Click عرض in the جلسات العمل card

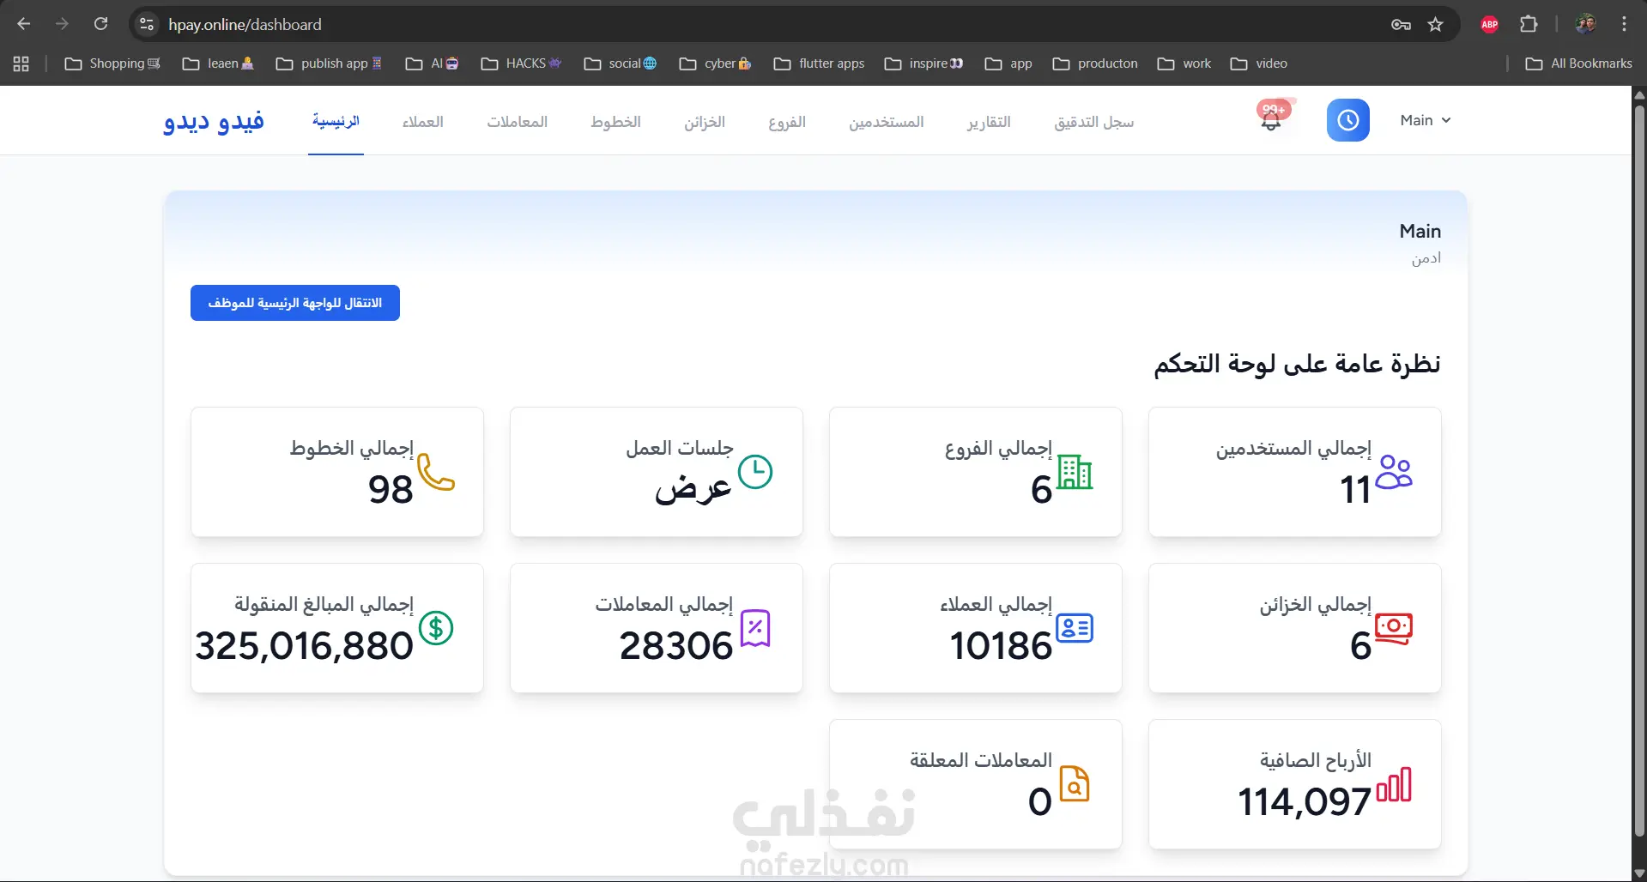point(693,489)
